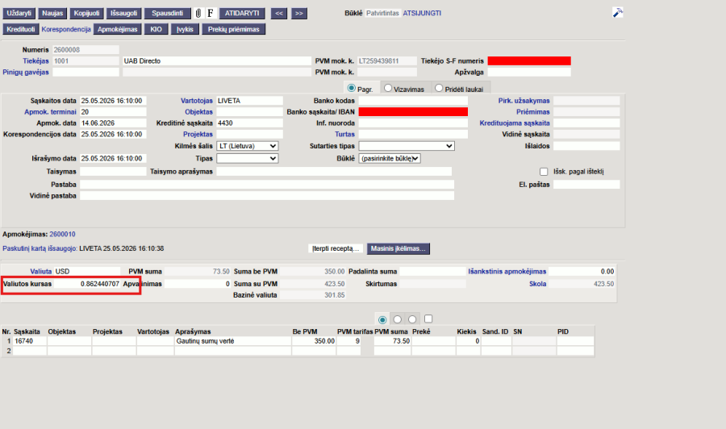726x429 pixels.
Task: Click the Apmok. terminai link
Action: point(50,112)
